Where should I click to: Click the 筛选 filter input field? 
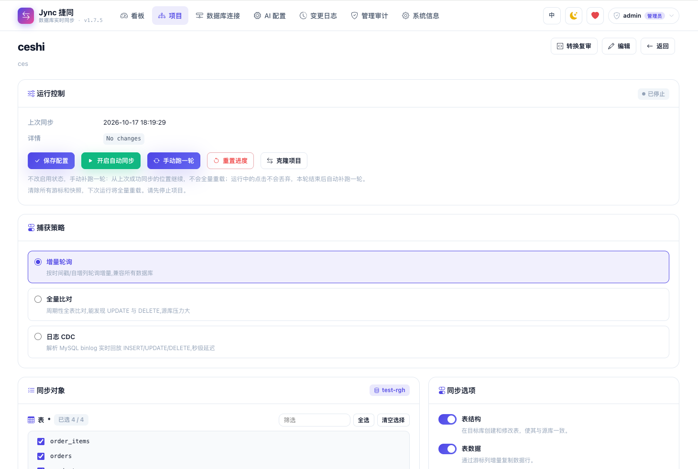pos(315,420)
